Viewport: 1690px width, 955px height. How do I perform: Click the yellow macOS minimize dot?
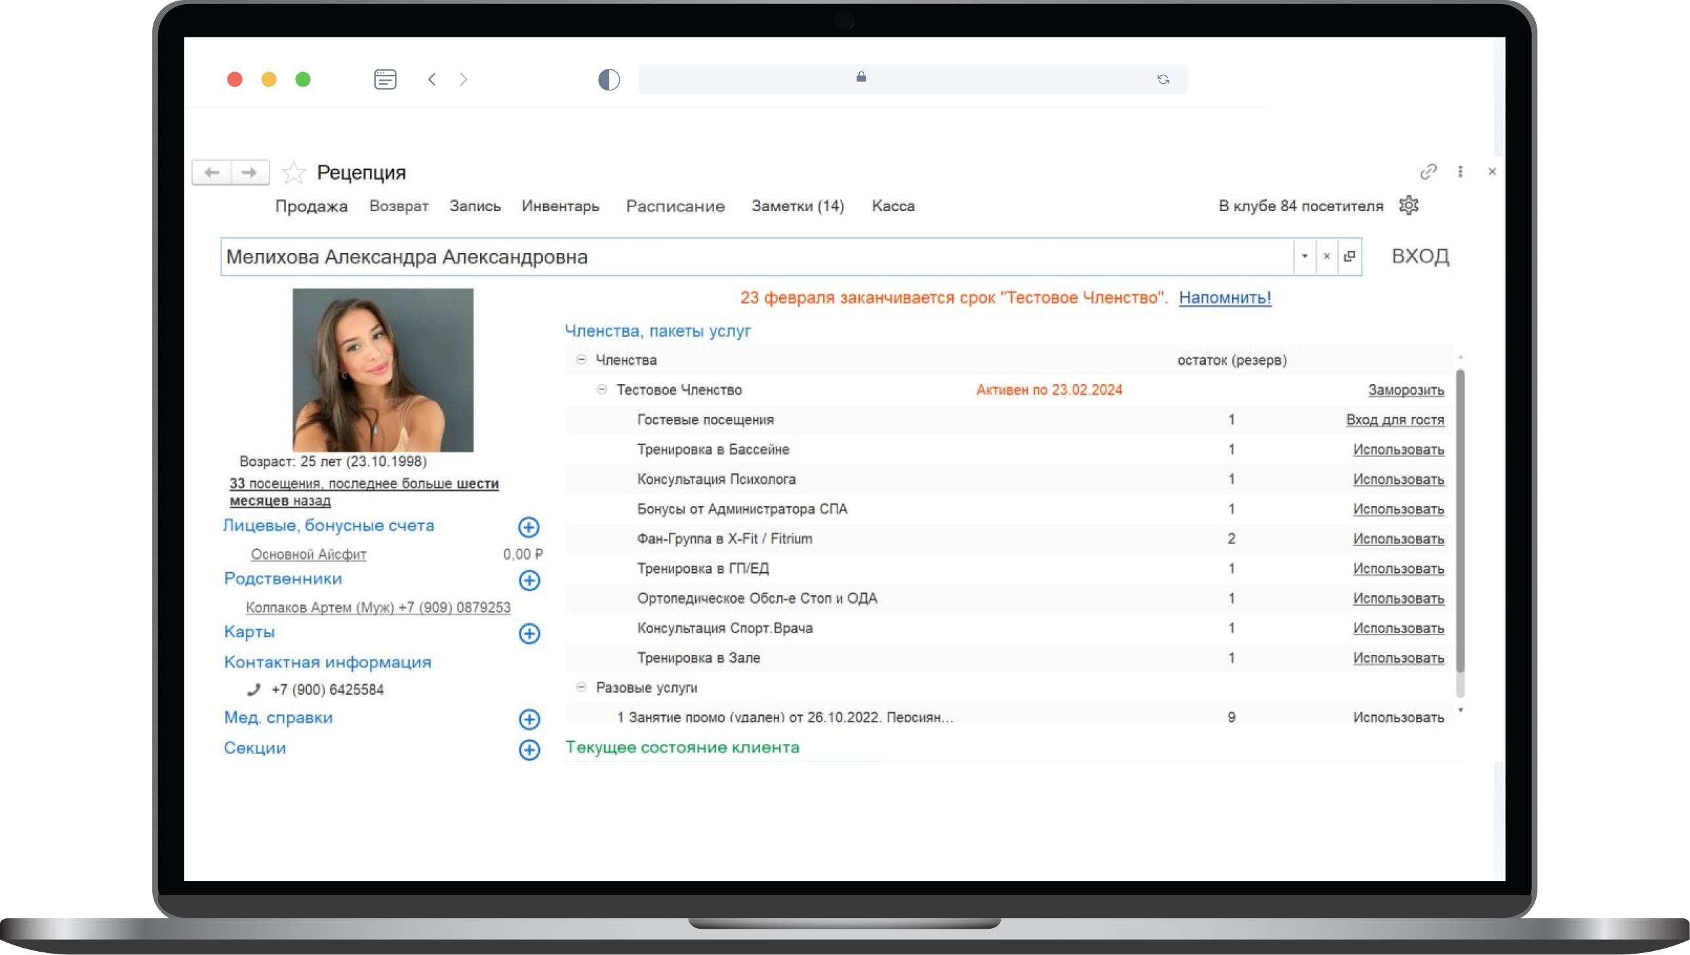(x=268, y=79)
